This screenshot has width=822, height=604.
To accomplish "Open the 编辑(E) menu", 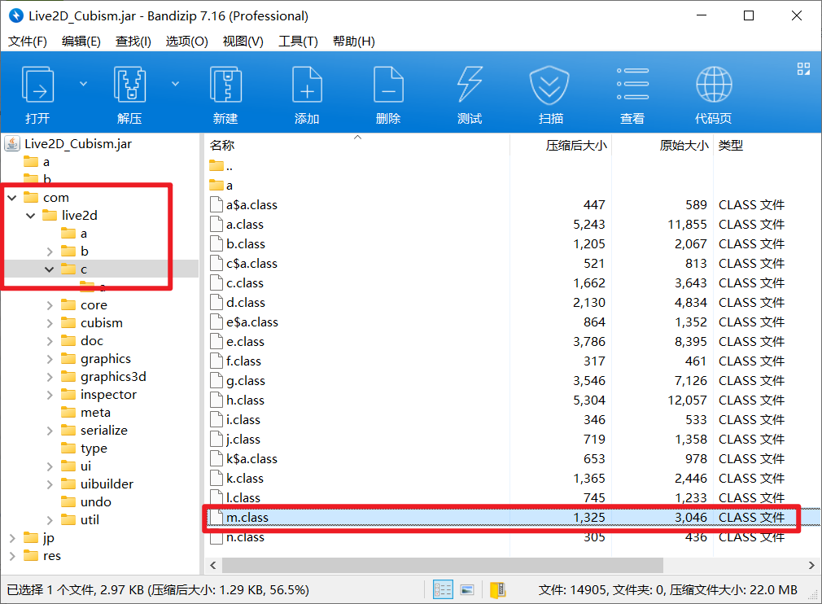I will click(x=81, y=42).
